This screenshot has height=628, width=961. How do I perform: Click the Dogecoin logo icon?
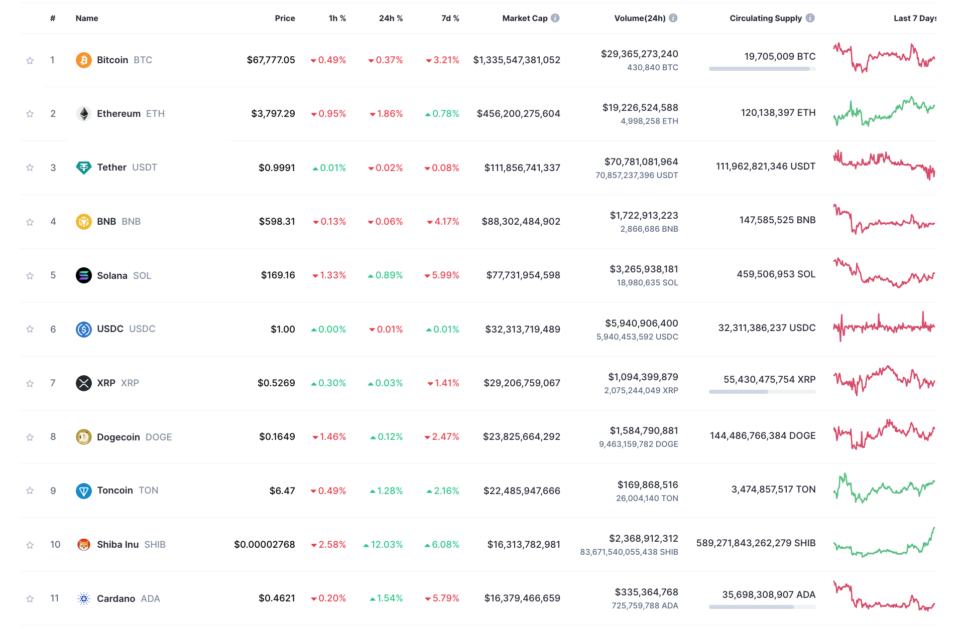click(83, 437)
